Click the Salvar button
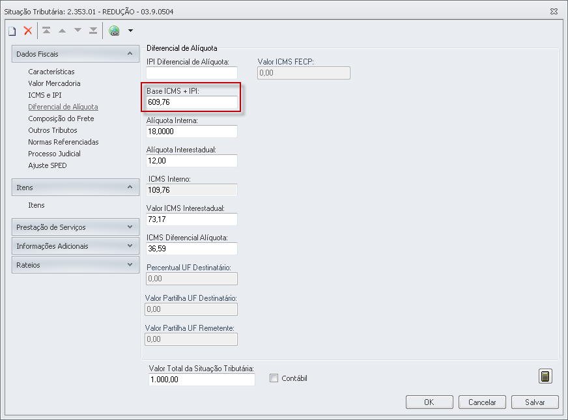The image size is (568, 420). tap(535, 402)
